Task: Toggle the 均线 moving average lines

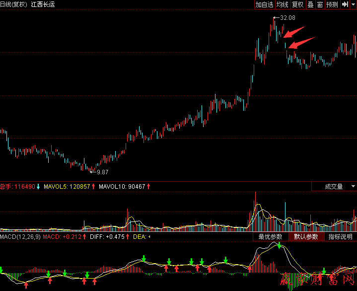Action: click(283, 4)
